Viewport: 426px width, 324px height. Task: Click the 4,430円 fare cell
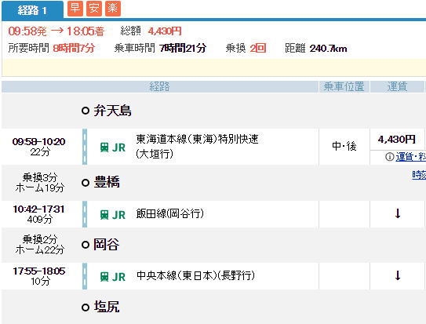point(397,140)
